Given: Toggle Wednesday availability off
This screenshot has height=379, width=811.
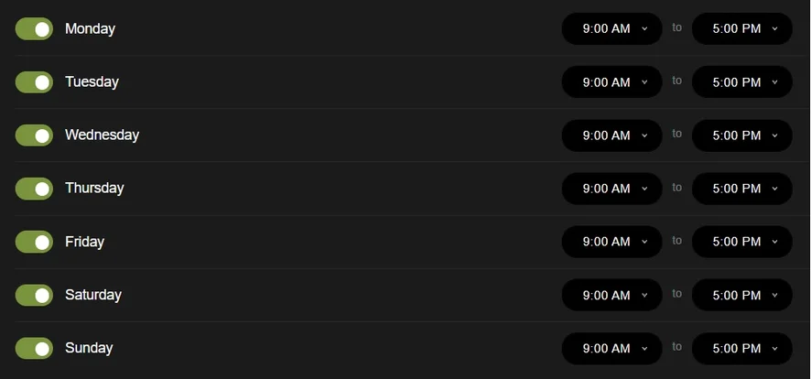Looking at the screenshot, I should click(34, 135).
